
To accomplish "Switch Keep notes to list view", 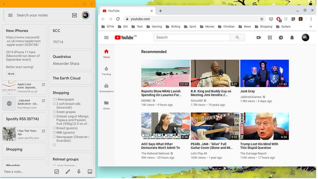I will [74, 15].
